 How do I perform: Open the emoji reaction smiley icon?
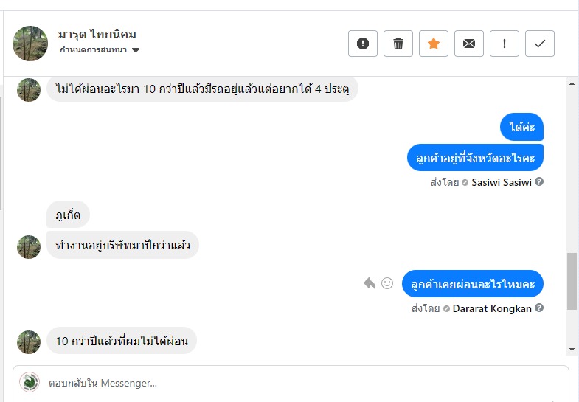tap(387, 283)
